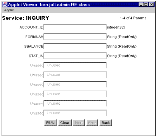Screen dimensions: 160x136
Task: Open the Applet menu
Action: click(x=9, y=10)
